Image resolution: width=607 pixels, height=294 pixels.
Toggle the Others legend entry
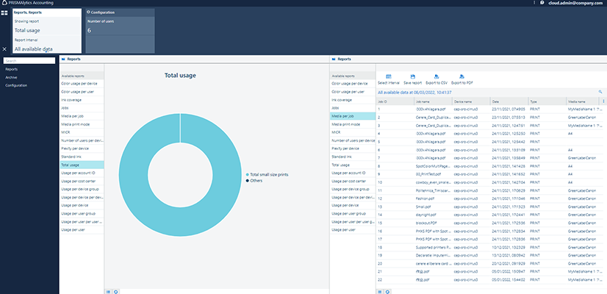pyautogui.click(x=256, y=179)
